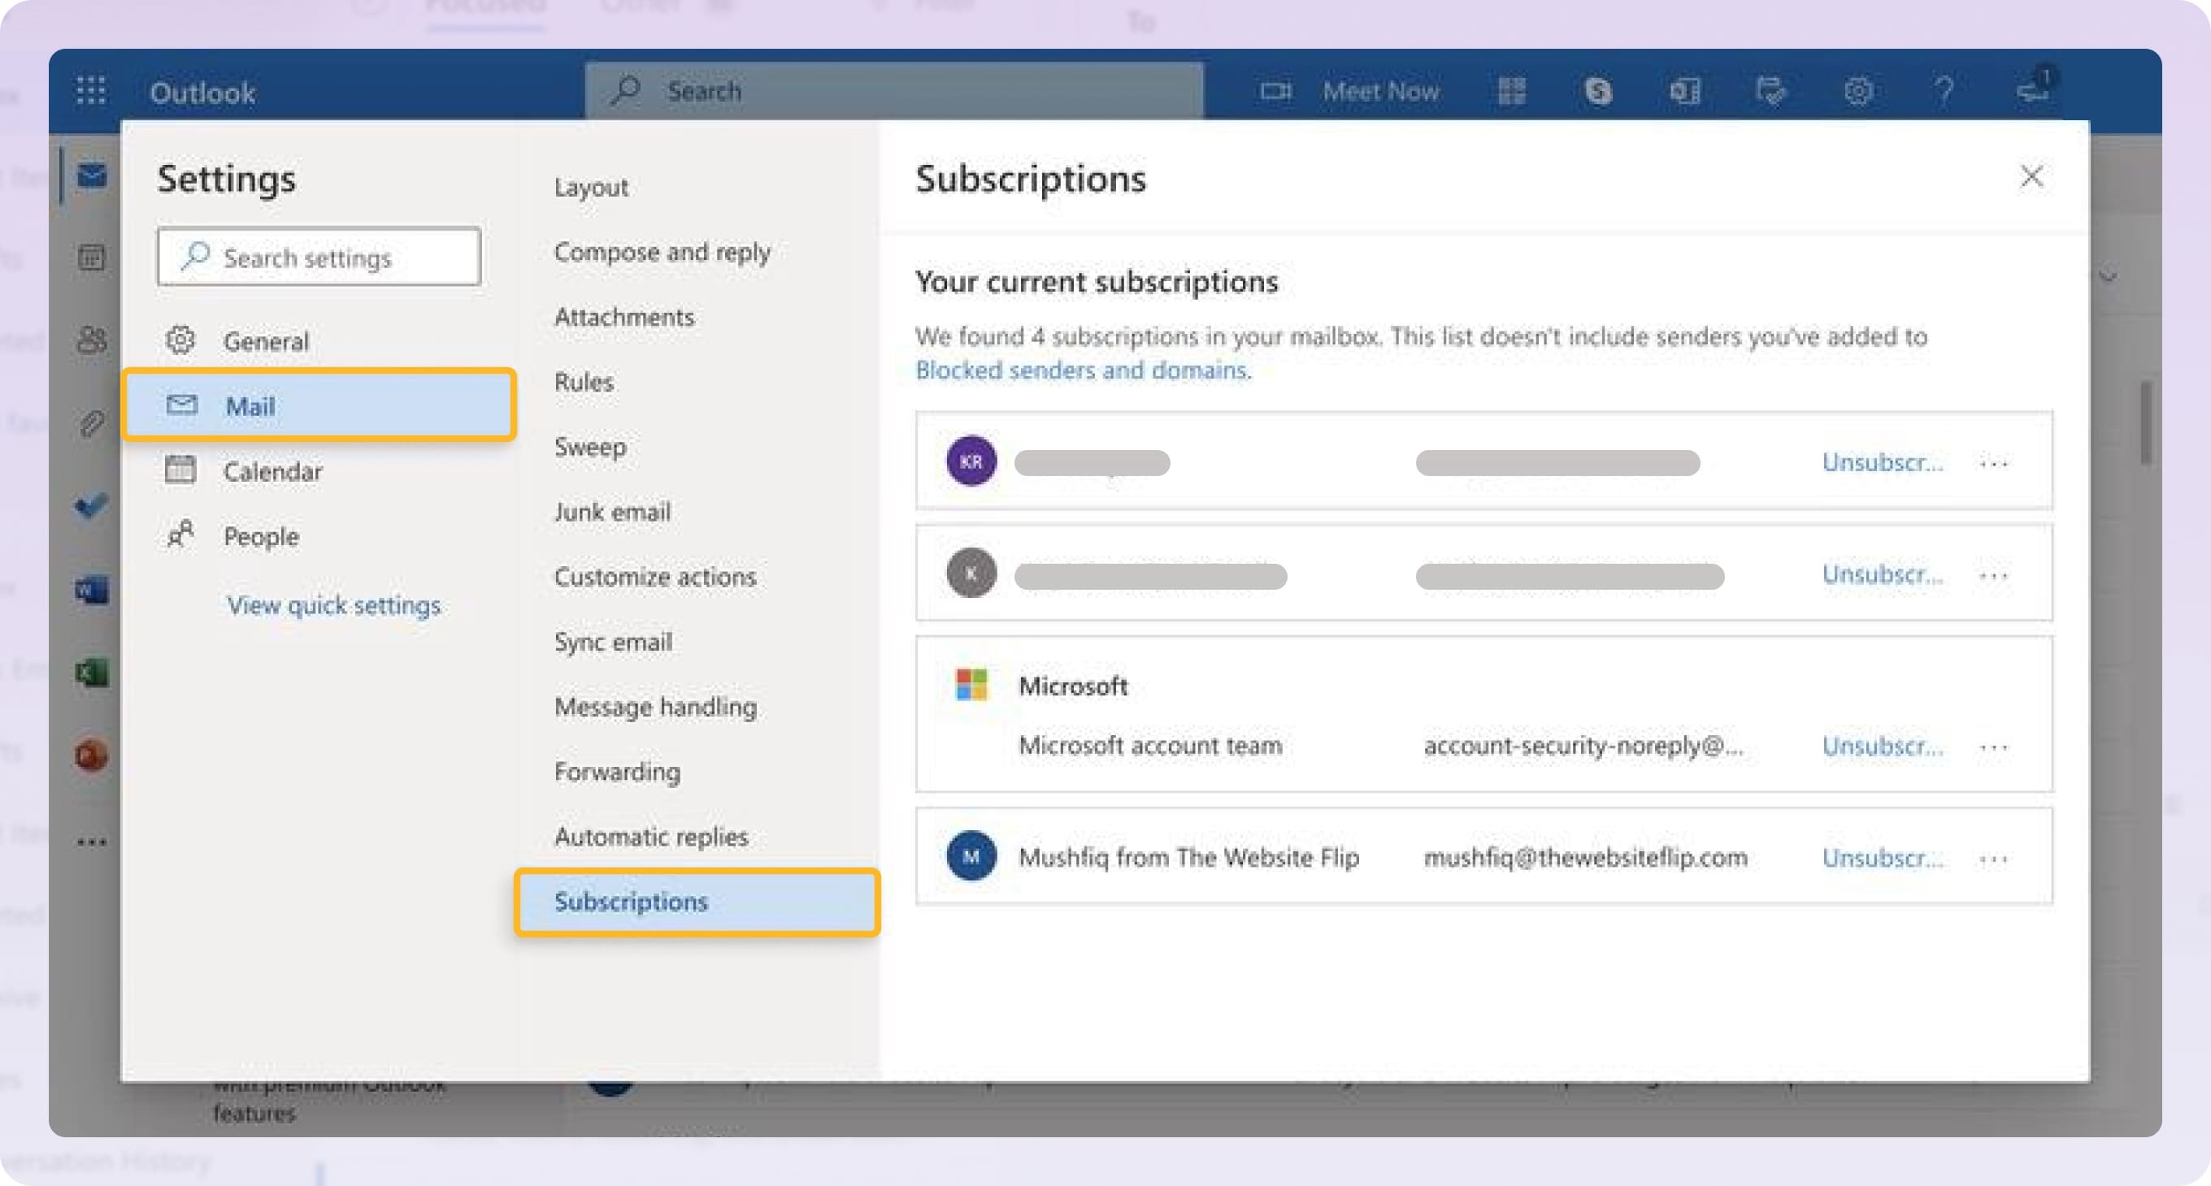The height and width of the screenshot is (1186, 2211).
Task: Open more options for Mushfiq's subscription
Action: 1995,858
